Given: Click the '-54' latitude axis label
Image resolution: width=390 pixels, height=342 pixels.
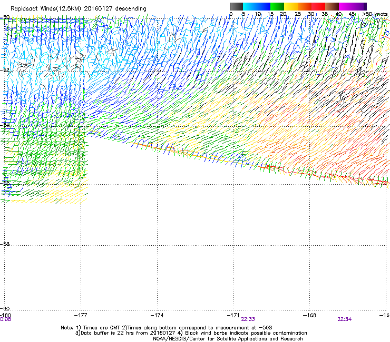Looking at the screenshot, I should pos(5,125).
